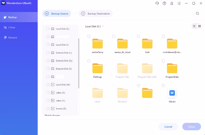This screenshot has width=205, height=135.
Task: Expand the breadcrumb arrow after Local Disk (C:)
Action: coord(103,26)
